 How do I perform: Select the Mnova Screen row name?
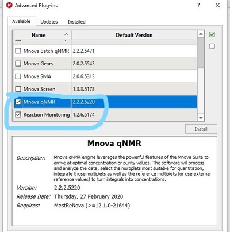(x=39, y=89)
